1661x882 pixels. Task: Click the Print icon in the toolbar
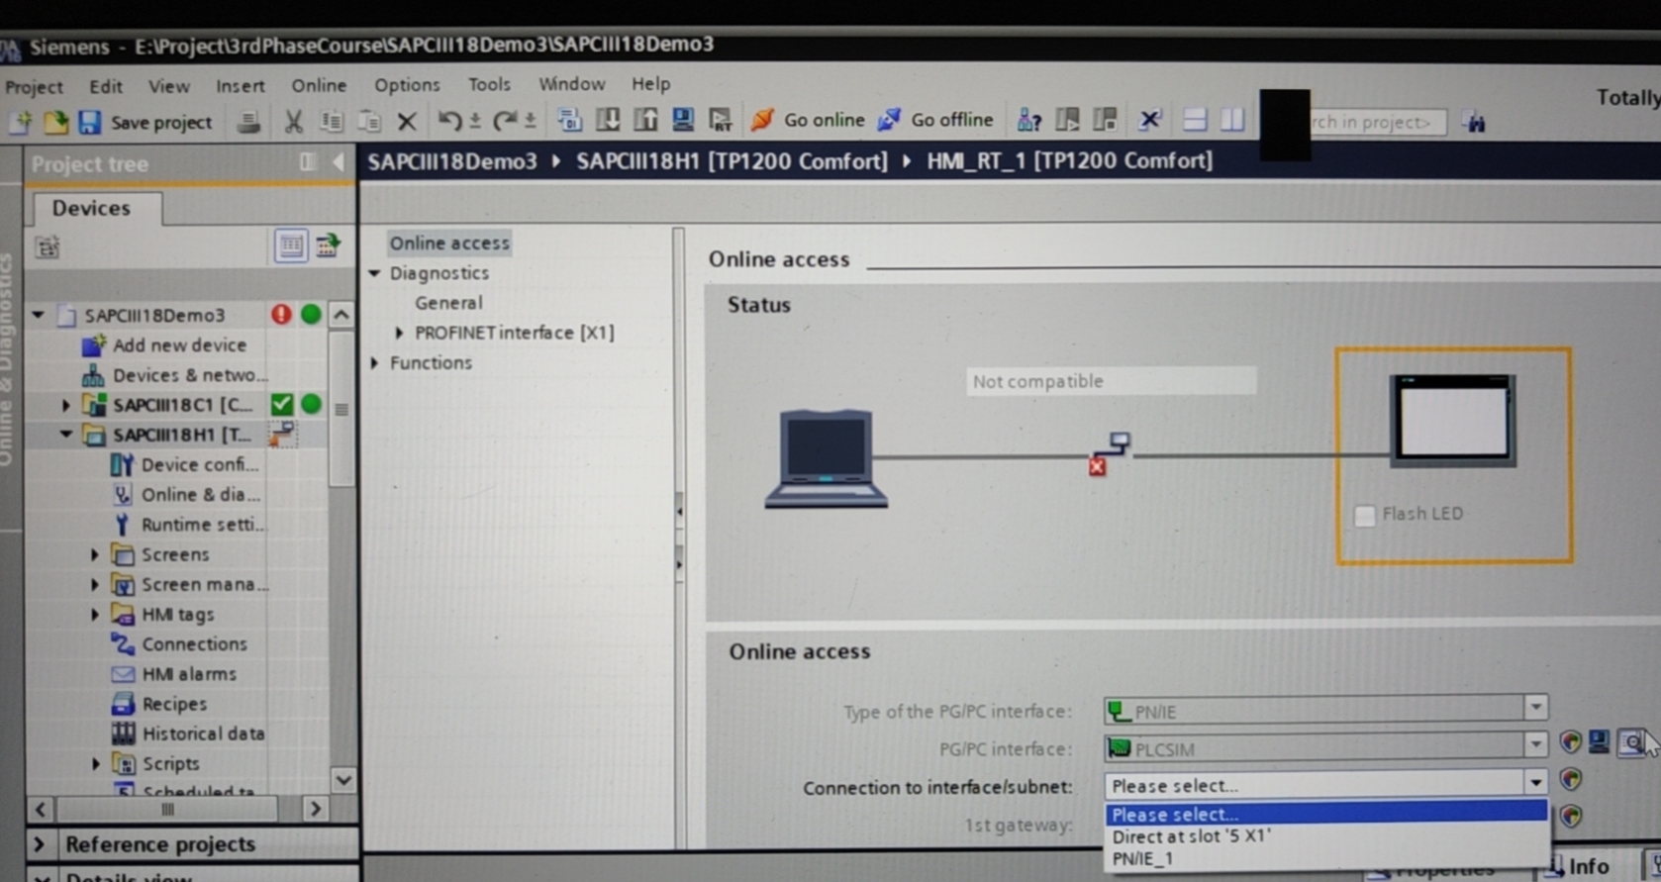tap(247, 122)
